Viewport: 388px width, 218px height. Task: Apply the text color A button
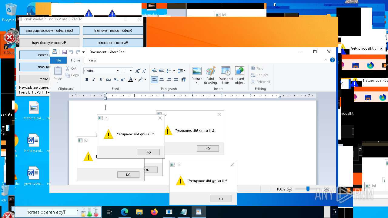click(x=130, y=80)
